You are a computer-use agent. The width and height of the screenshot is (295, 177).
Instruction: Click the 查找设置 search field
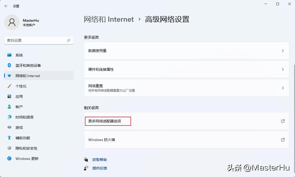(x=39, y=40)
